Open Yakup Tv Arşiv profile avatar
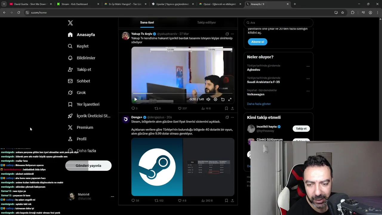Screen dimensions: 382x215 click(126, 36)
